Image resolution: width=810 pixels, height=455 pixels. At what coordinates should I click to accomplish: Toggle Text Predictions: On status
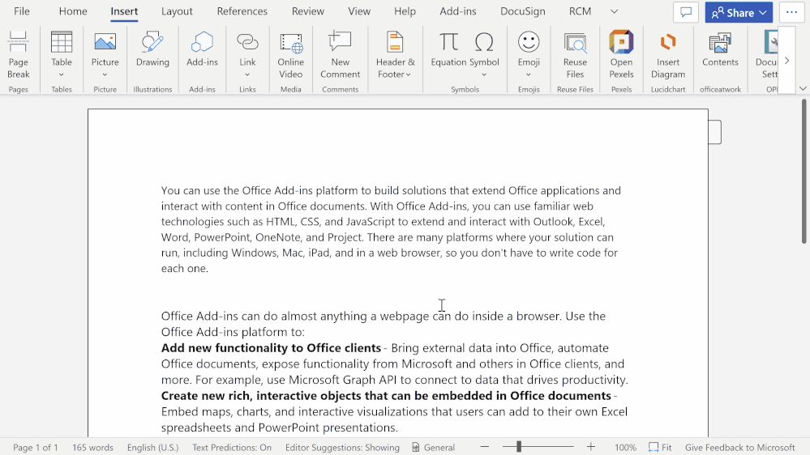pos(232,447)
